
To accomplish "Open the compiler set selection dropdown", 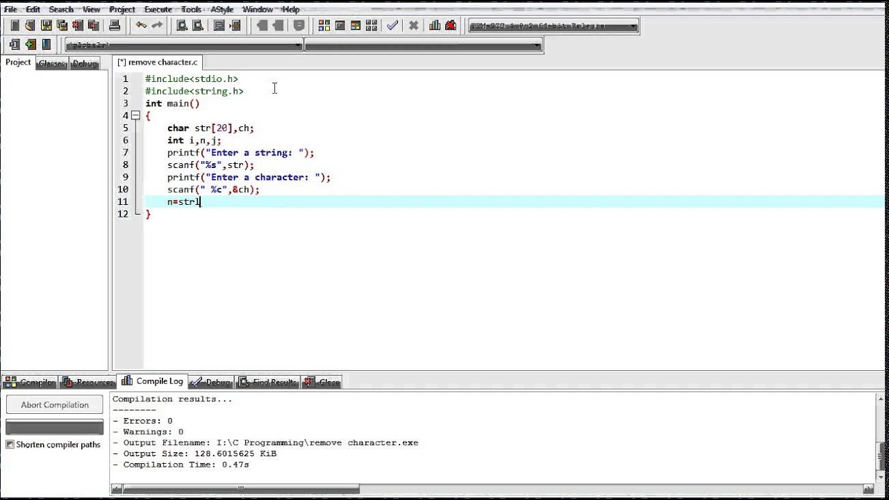I will (554, 26).
